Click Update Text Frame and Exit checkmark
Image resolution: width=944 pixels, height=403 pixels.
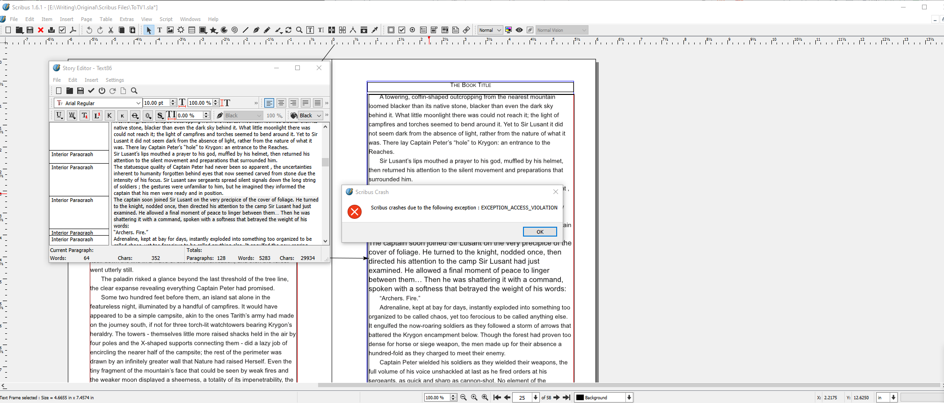pyautogui.click(x=91, y=91)
